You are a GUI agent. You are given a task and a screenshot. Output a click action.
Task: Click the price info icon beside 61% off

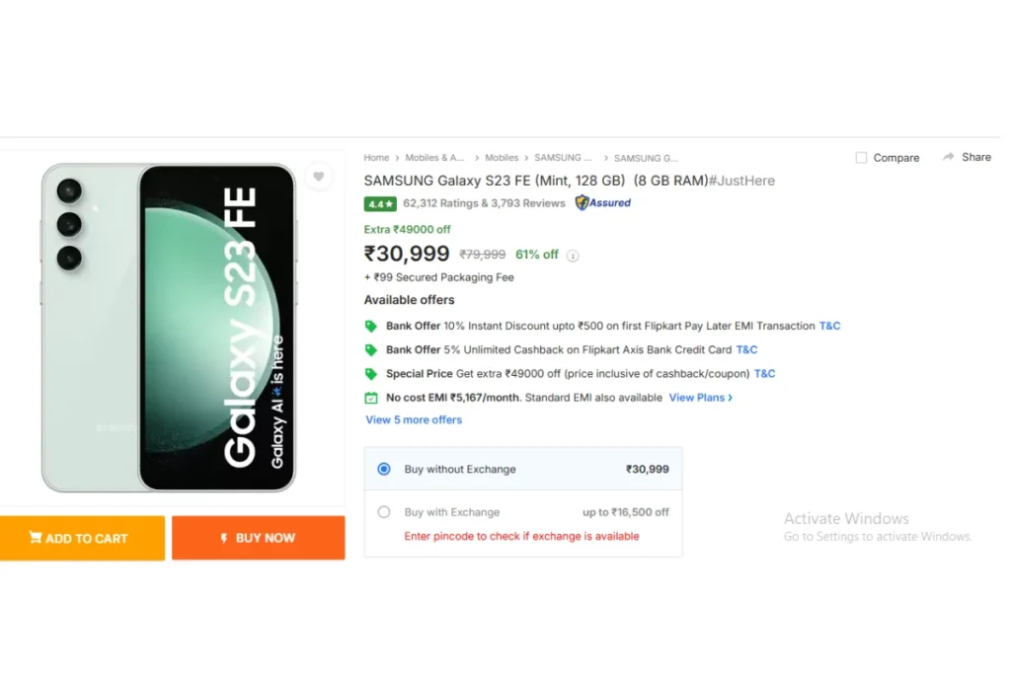coord(573,256)
